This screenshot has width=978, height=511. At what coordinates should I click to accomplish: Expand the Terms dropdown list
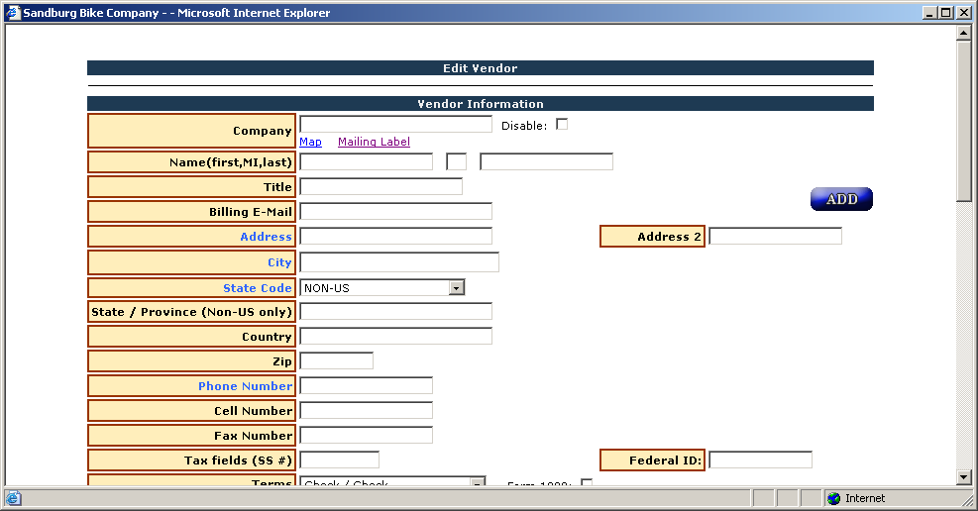pos(478,483)
